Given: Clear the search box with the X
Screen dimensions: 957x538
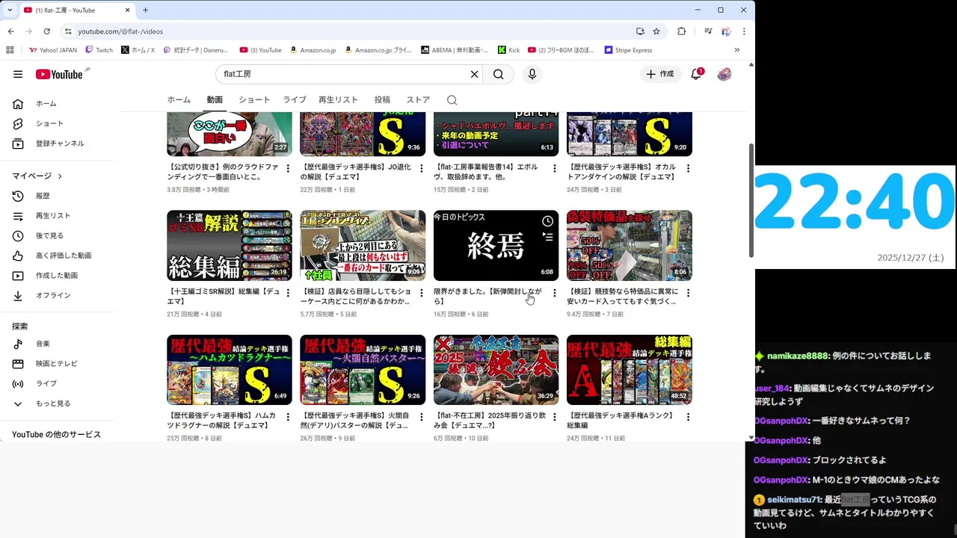Looking at the screenshot, I should pos(474,74).
